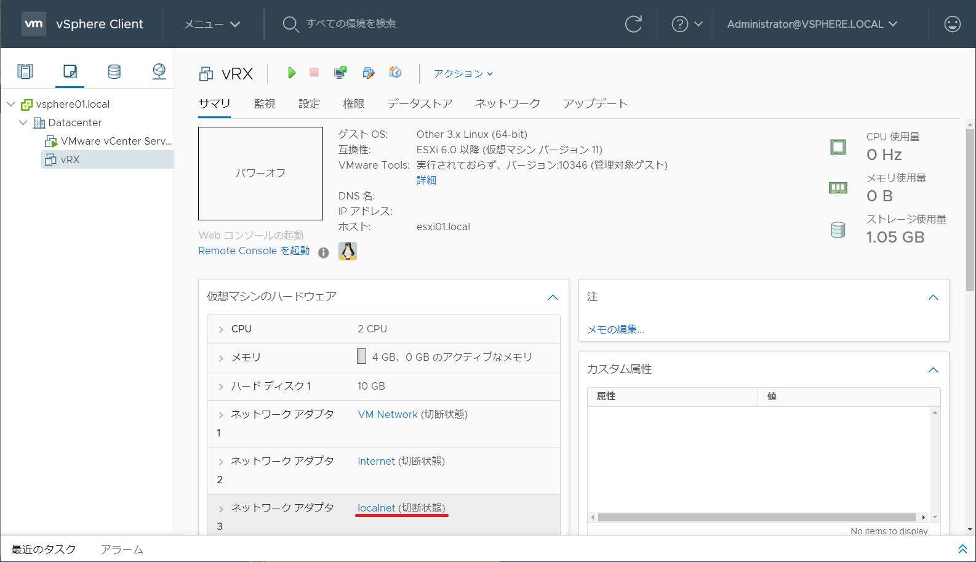Click the search magnifier icon

290,24
